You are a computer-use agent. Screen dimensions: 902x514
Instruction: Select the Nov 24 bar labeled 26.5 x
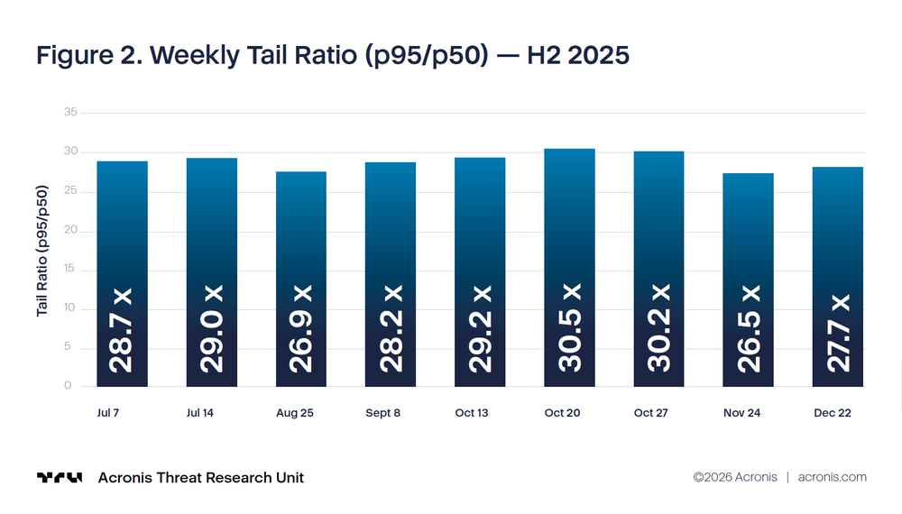point(748,280)
